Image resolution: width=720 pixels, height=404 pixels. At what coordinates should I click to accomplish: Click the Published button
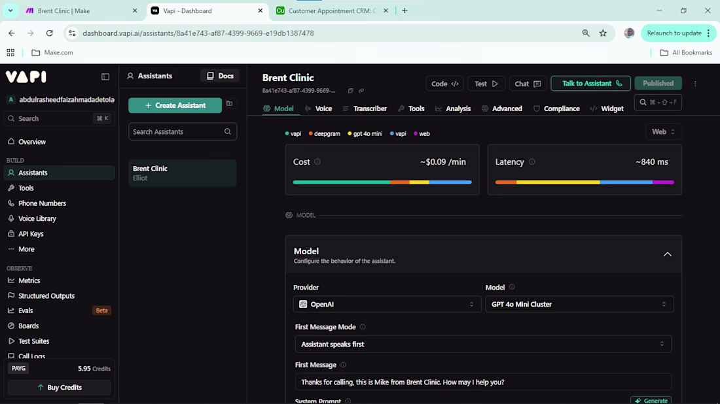(658, 84)
